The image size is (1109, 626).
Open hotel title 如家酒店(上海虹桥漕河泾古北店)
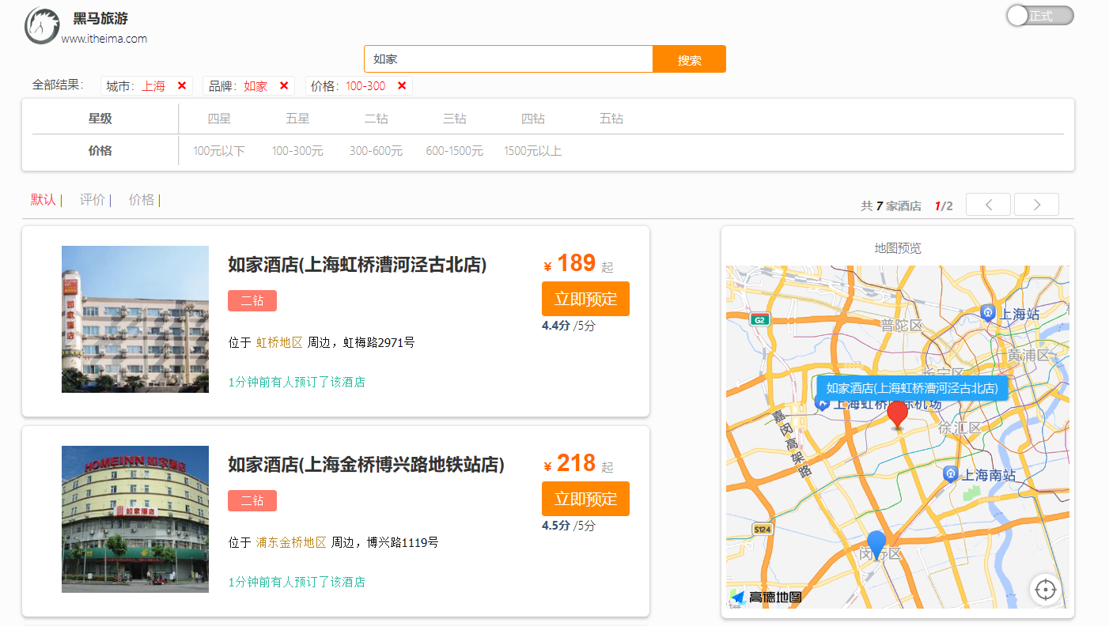(357, 265)
